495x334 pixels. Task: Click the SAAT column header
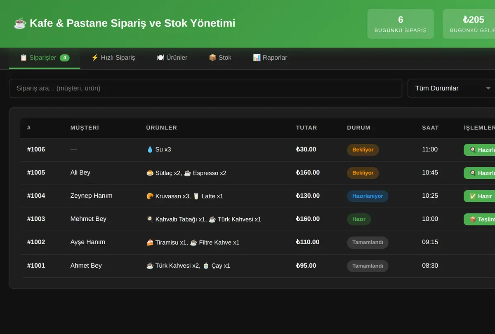(430, 128)
